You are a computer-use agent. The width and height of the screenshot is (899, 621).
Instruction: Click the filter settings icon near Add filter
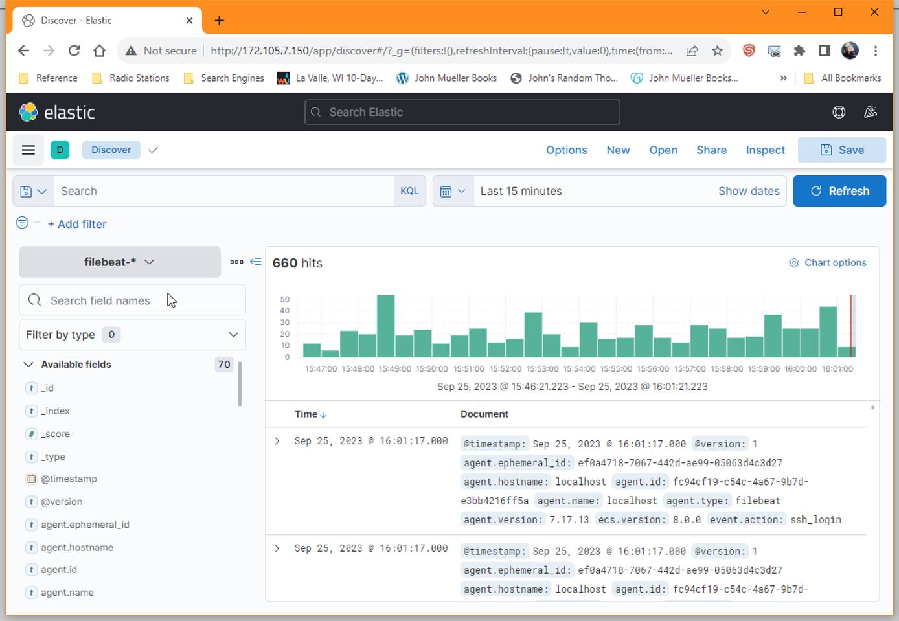click(21, 222)
